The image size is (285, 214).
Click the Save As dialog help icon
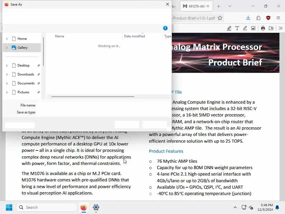[165, 28]
